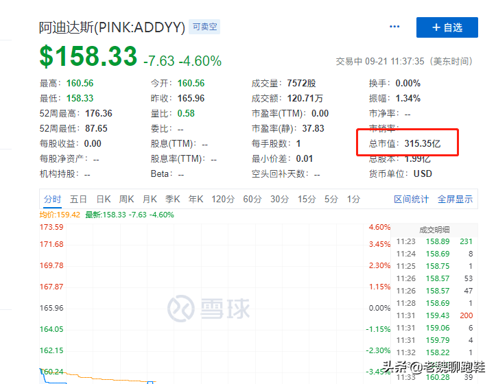Add stock to watchlist with 自选 button
496x384 pixels.
(x=447, y=27)
